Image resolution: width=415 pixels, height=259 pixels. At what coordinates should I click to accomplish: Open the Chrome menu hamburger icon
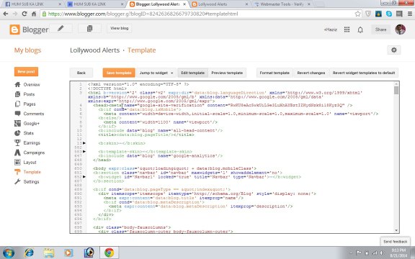[x=410, y=14]
